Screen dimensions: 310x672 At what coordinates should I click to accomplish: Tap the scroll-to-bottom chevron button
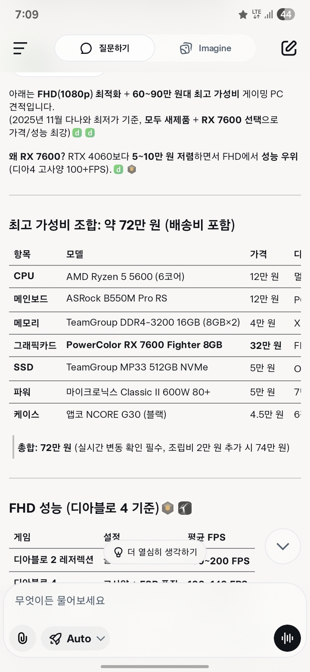[282, 547]
